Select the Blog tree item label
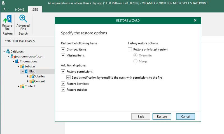Screen dimensions: 224x134 (x=32, y=71)
